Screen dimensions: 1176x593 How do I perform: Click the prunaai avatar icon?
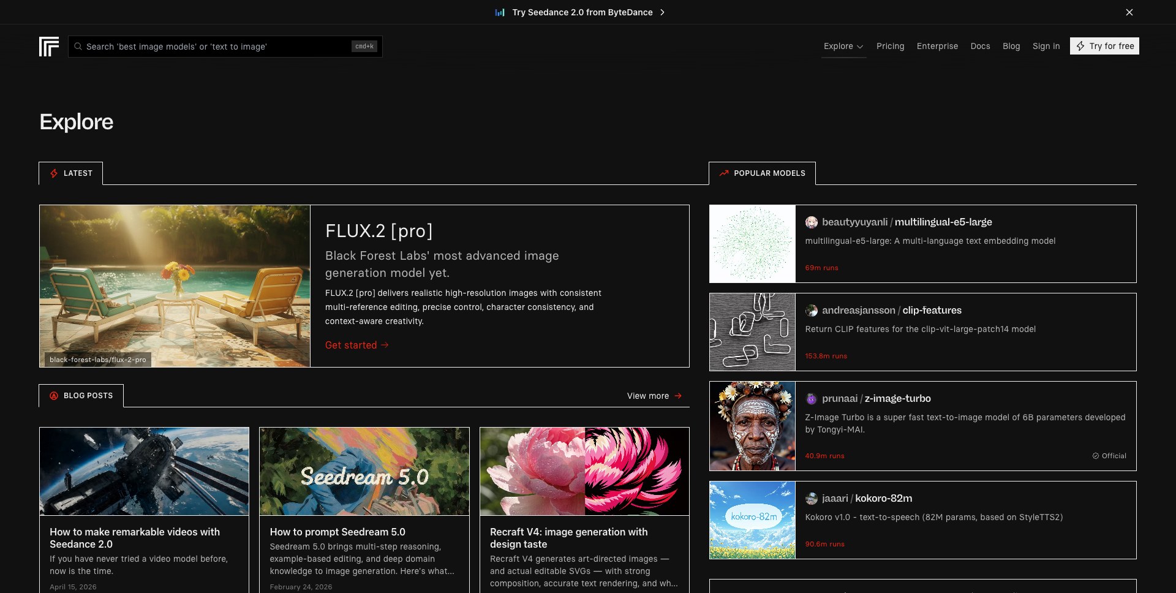812,399
